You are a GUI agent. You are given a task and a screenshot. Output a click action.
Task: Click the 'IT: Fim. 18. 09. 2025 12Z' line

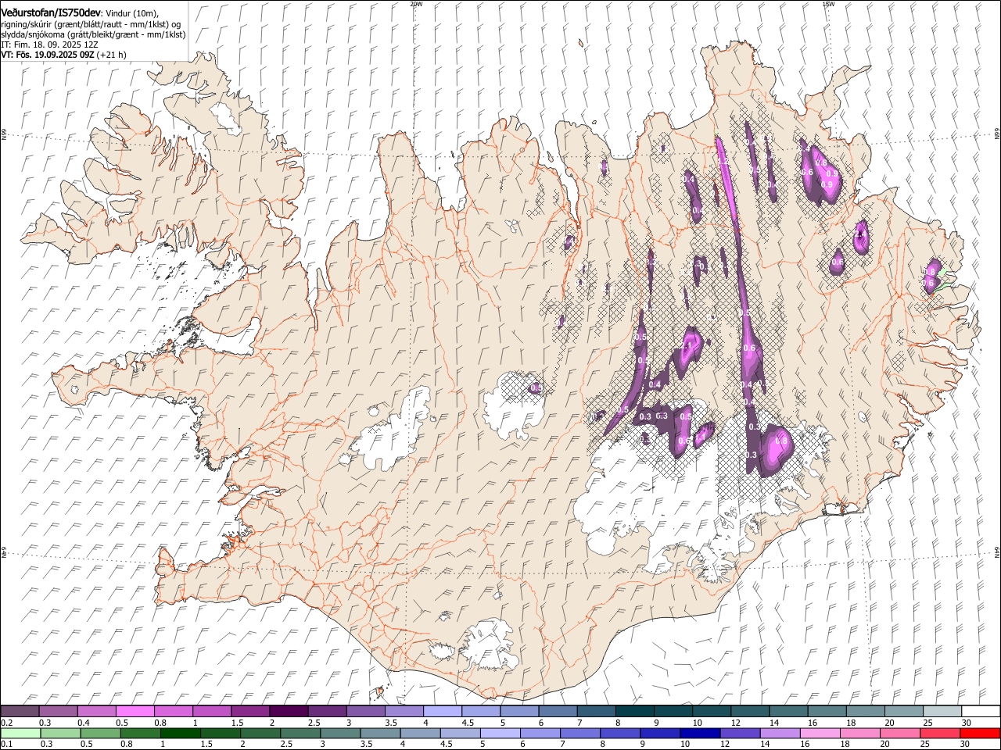click(x=50, y=45)
